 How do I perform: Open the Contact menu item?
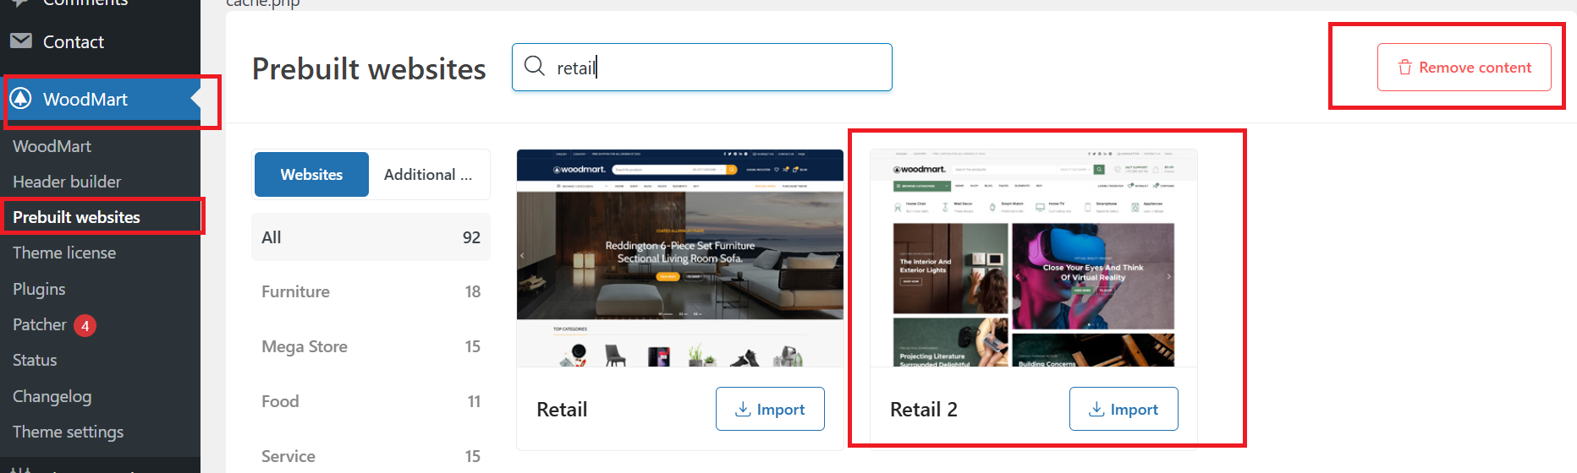click(x=100, y=41)
